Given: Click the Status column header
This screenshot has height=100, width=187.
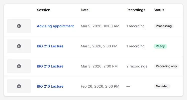Looking at the screenshot, I should click(159, 10).
